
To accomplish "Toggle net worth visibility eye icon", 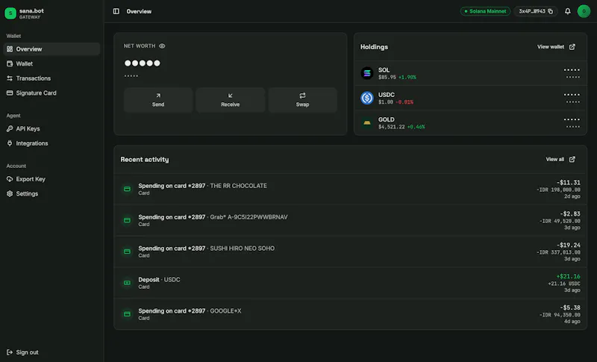I will coord(162,46).
